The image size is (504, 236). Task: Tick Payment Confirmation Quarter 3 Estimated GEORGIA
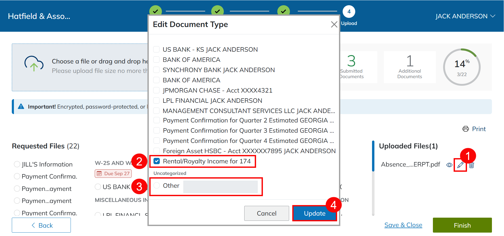click(157, 130)
